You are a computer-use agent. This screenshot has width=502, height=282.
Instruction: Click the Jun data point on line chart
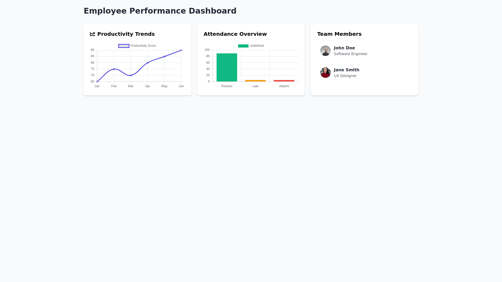[x=181, y=50]
